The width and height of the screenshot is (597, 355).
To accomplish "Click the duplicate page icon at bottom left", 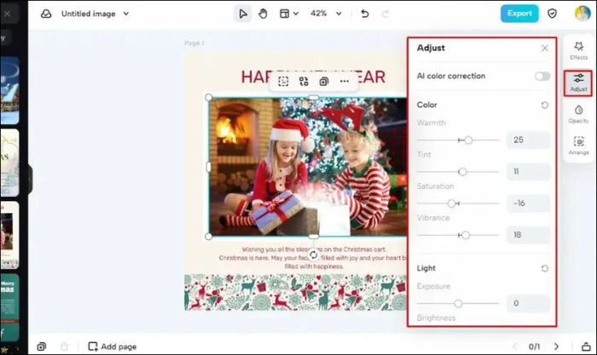I will 42,346.
